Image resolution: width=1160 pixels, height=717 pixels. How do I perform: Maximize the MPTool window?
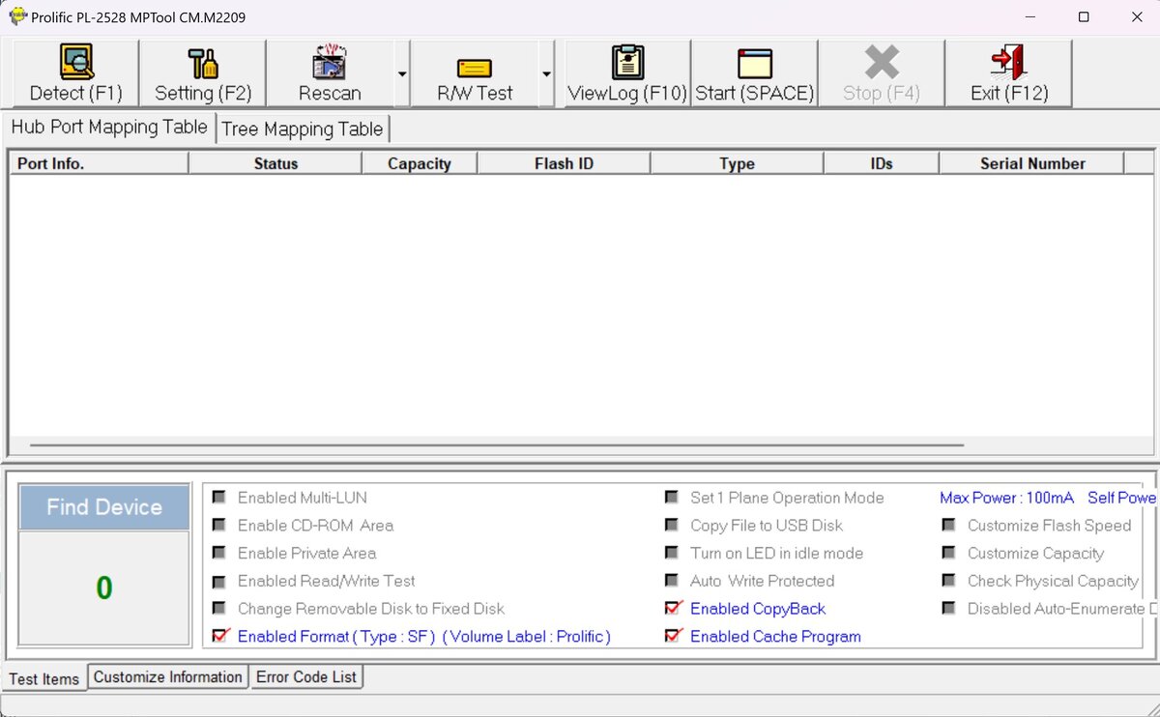[x=1084, y=17]
